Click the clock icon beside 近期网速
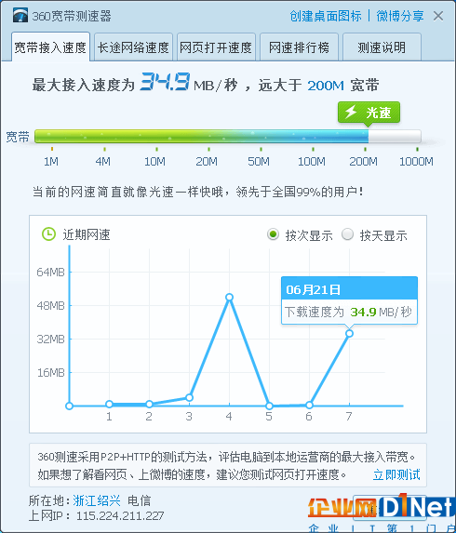Image resolution: width=456 pixels, height=533 pixels. point(48,234)
